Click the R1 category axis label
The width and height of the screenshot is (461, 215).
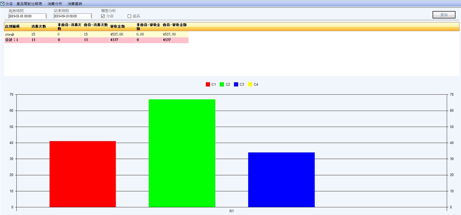coord(231,211)
